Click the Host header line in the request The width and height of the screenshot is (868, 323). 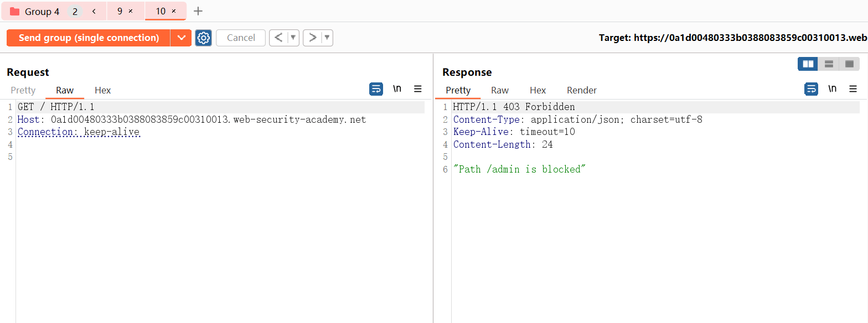(x=192, y=119)
